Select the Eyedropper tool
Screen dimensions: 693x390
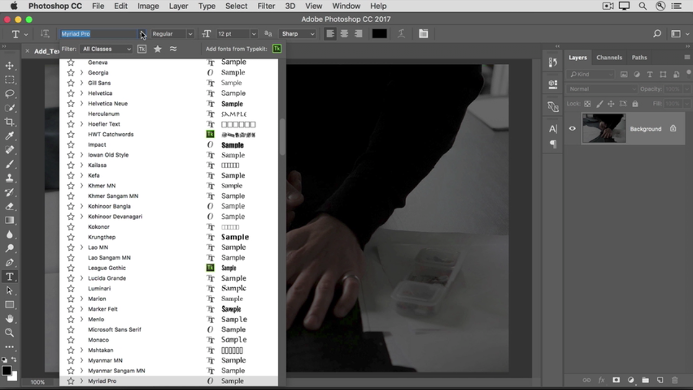pyautogui.click(x=10, y=136)
